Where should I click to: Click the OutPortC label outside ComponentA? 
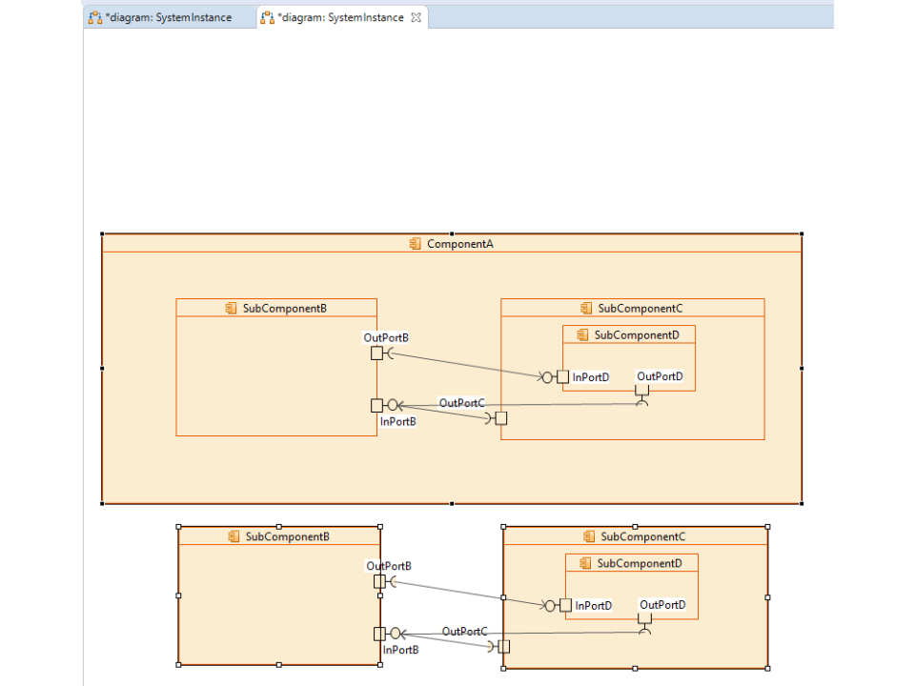coord(464,632)
